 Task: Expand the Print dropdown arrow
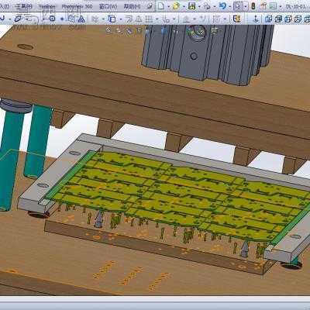(214, 6)
